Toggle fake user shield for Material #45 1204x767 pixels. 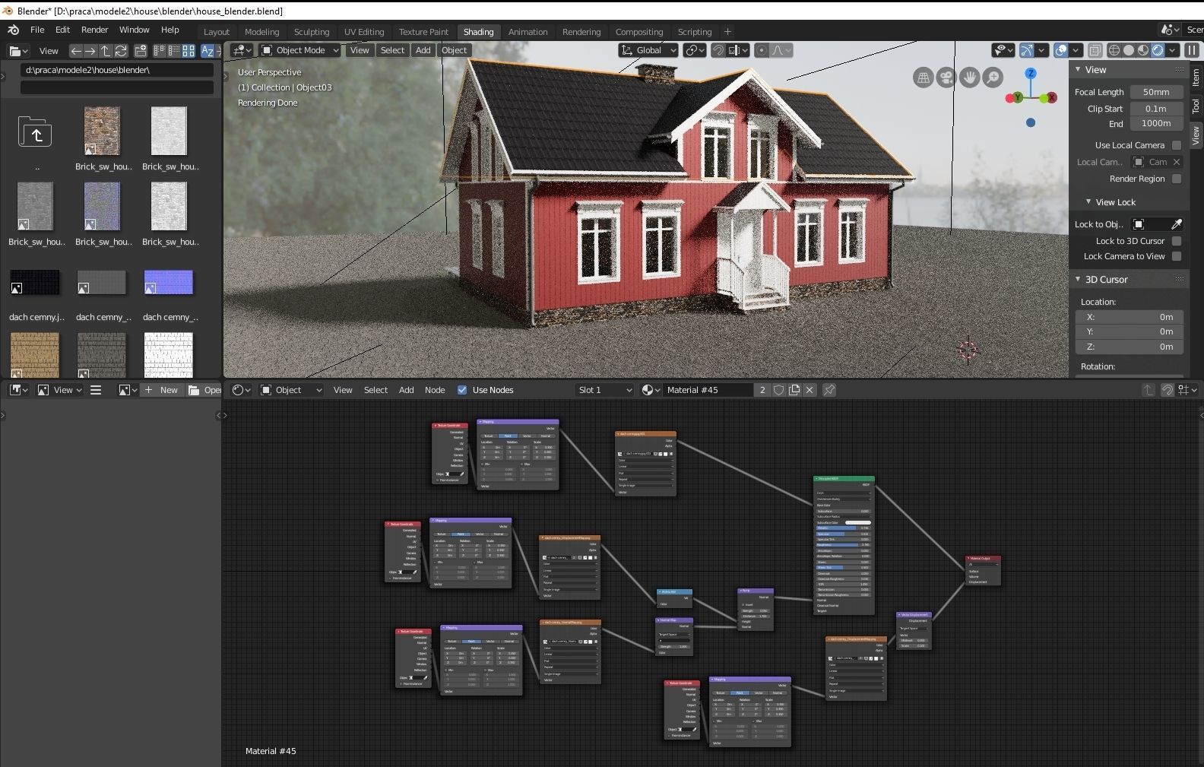(779, 390)
